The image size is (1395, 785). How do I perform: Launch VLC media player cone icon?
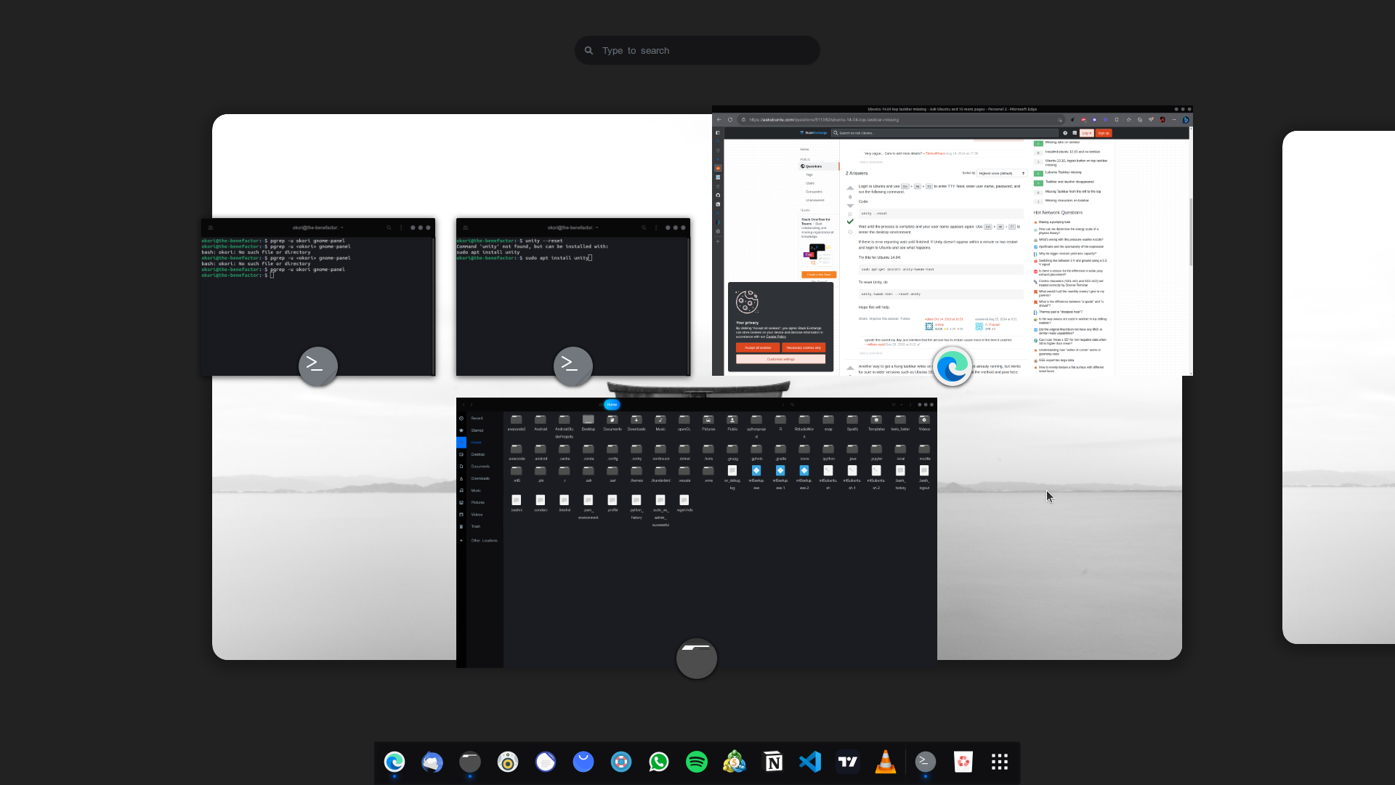click(x=886, y=762)
